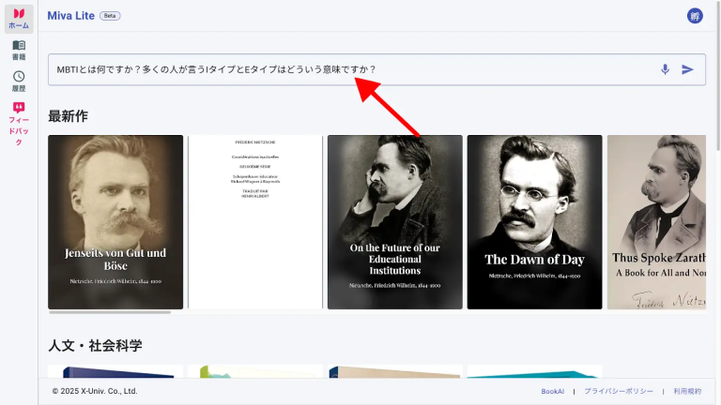
Task: Open the フィードバック feedback icon
Action: (19, 122)
